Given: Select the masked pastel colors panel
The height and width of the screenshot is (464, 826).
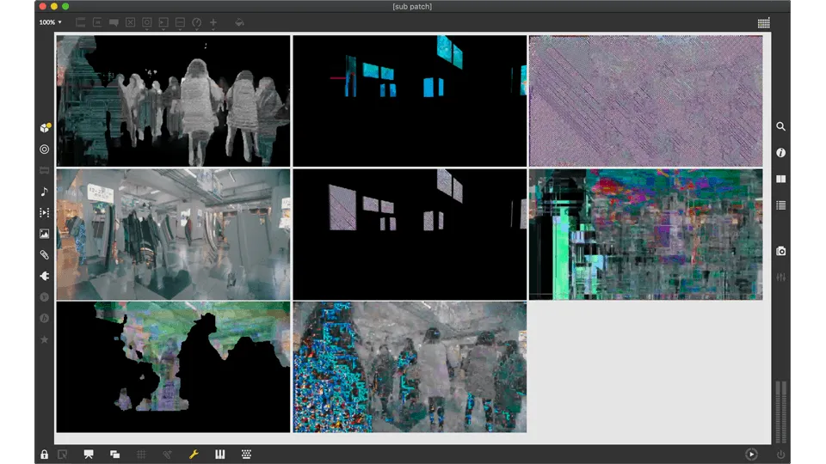Looking at the screenshot, I should coord(173,367).
